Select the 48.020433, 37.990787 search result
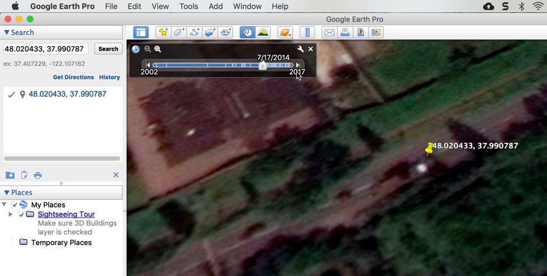 pos(67,94)
